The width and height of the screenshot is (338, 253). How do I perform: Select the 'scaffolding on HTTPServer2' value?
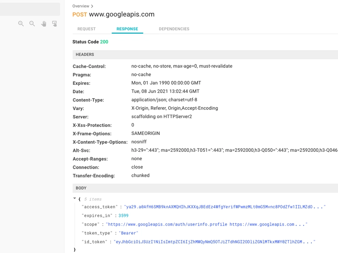[x=161, y=116]
